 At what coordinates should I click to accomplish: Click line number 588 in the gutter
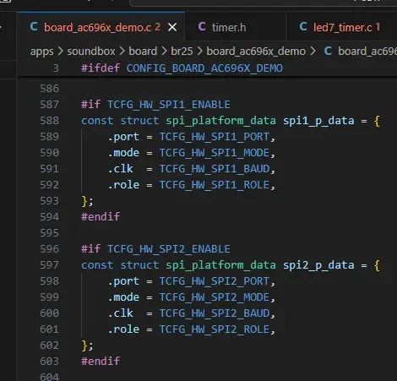click(x=50, y=121)
